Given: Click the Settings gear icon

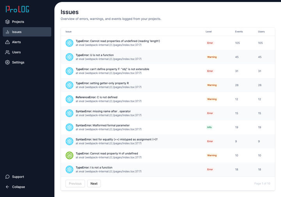Looking at the screenshot, I should pyautogui.click(x=7, y=62).
